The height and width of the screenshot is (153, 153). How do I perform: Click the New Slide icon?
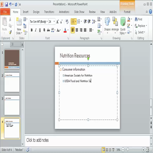pyautogui.click(x=19, y=21)
